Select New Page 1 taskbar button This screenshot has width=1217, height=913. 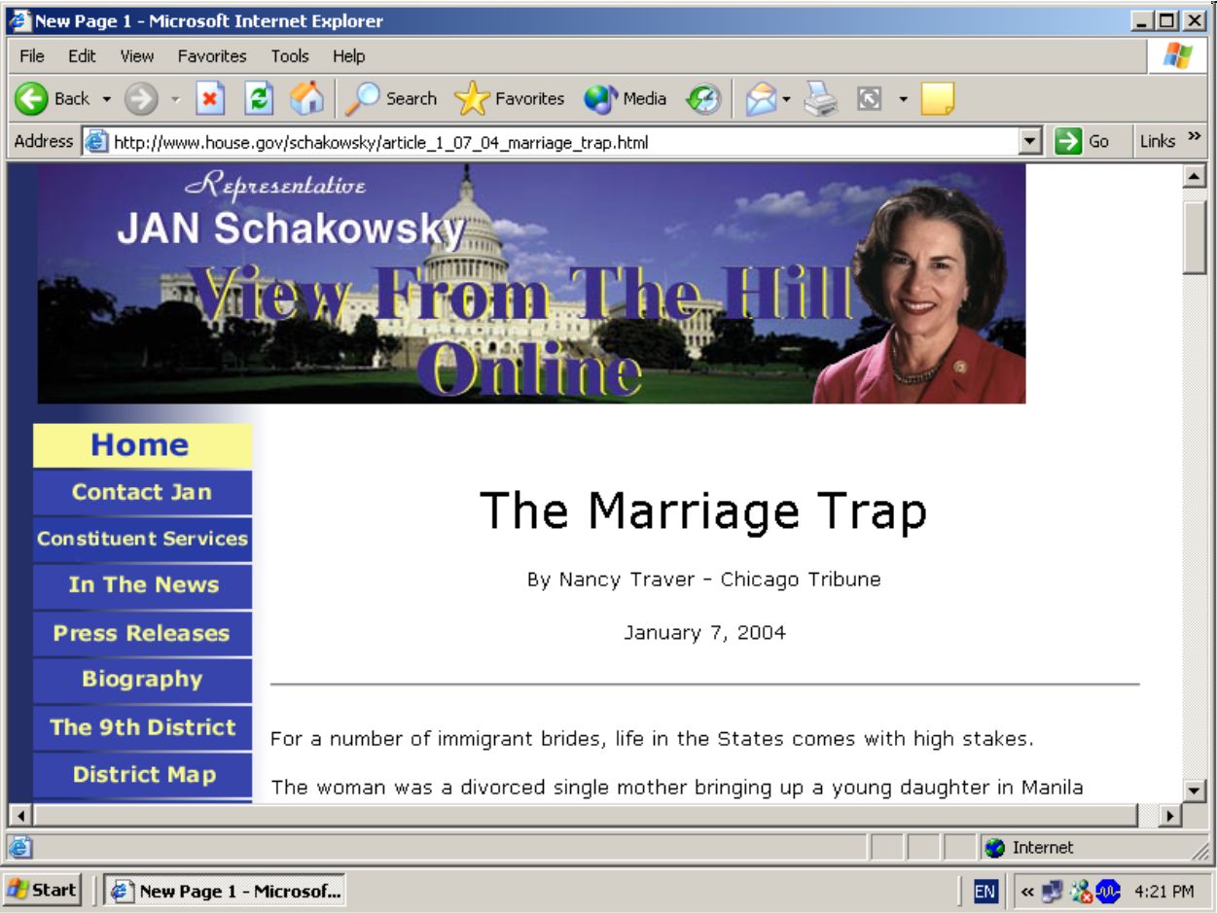click(x=224, y=891)
